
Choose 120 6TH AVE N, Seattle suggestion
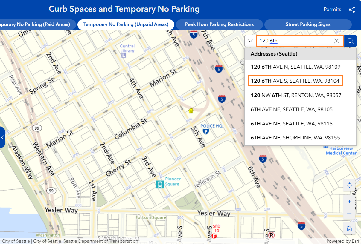[295, 67]
